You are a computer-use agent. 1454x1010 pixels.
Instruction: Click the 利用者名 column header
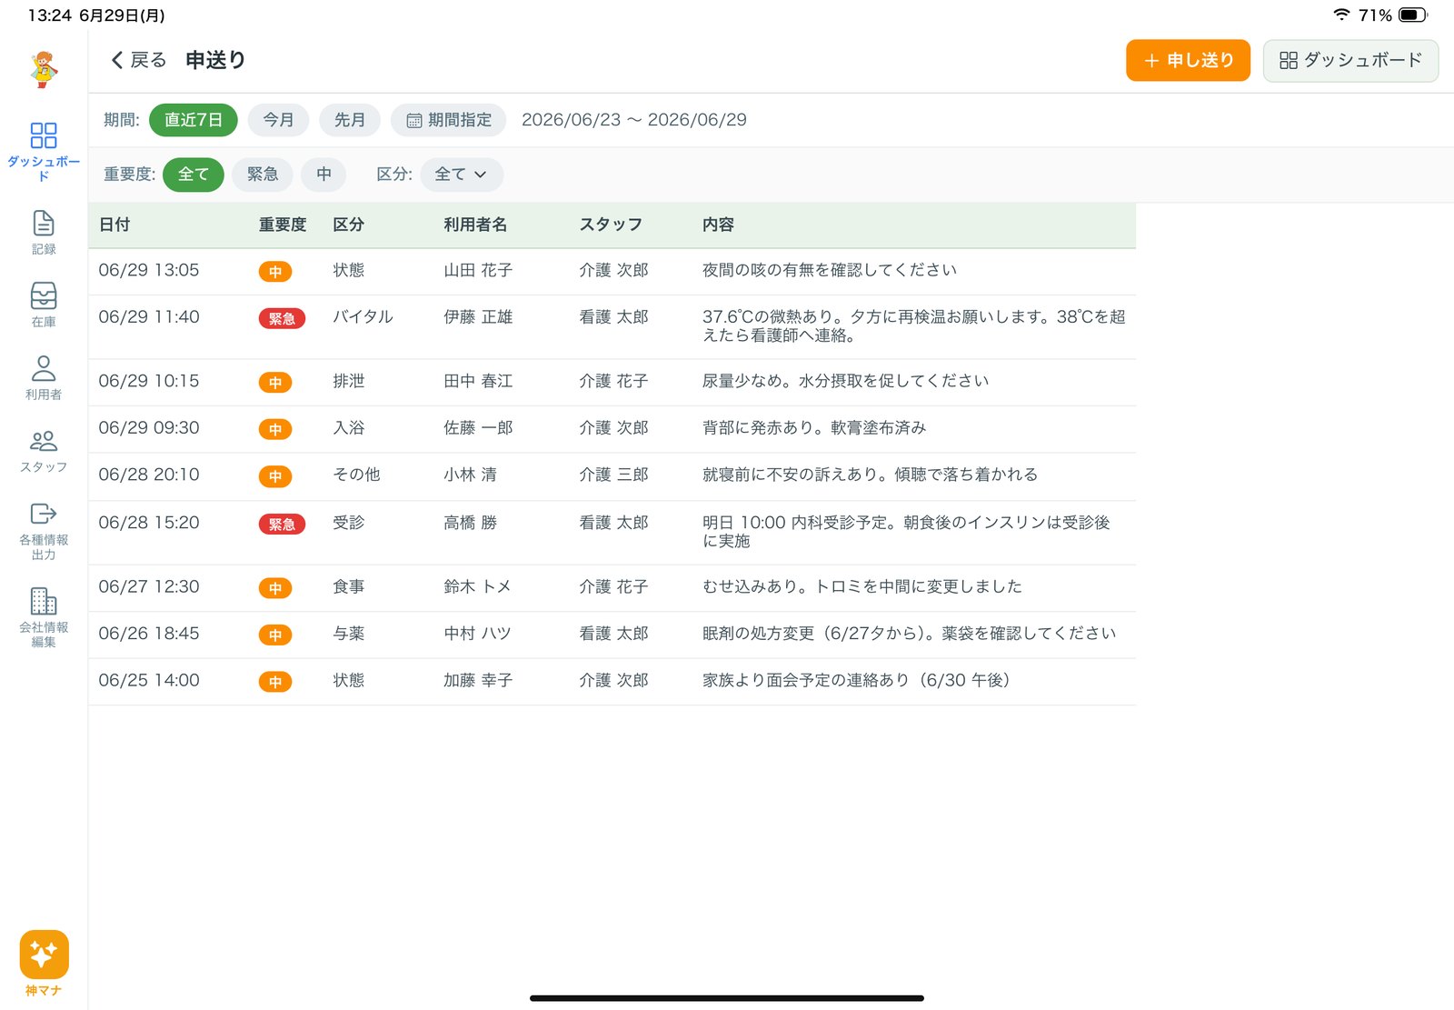475,225
